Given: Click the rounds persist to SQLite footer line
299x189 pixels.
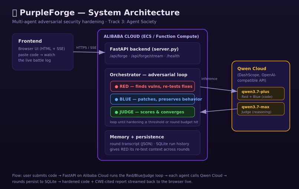Looking at the screenshot, I should coord(102,182).
